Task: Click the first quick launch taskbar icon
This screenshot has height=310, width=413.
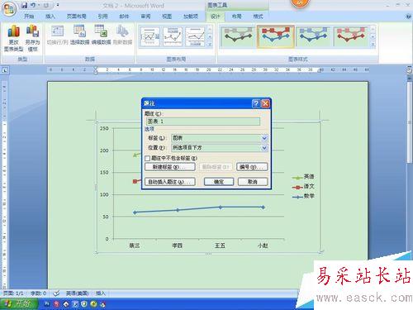Action: tap(47, 304)
